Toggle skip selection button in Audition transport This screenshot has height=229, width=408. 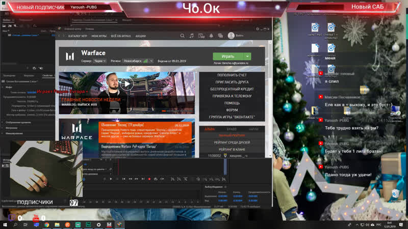pos(162,179)
